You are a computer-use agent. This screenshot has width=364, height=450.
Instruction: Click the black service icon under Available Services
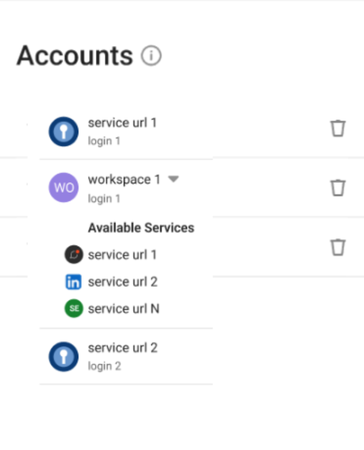point(73,255)
